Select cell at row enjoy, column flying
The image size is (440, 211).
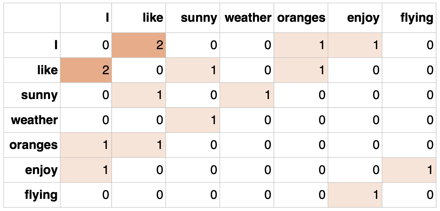tap(409, 170)
